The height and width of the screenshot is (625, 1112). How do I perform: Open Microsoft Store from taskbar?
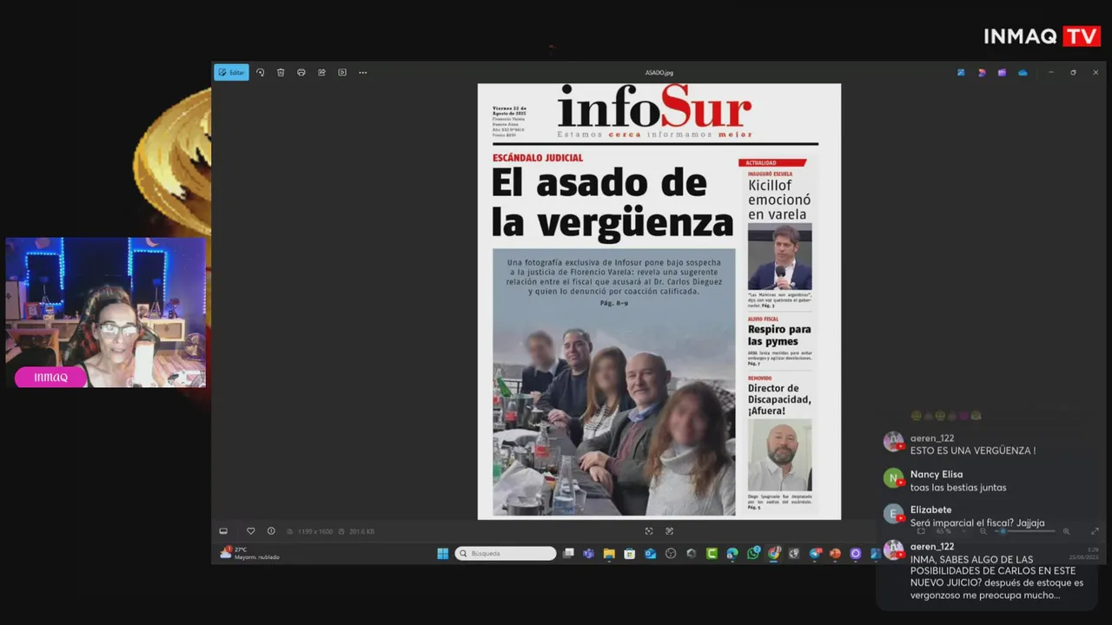[x=629, y=554]
